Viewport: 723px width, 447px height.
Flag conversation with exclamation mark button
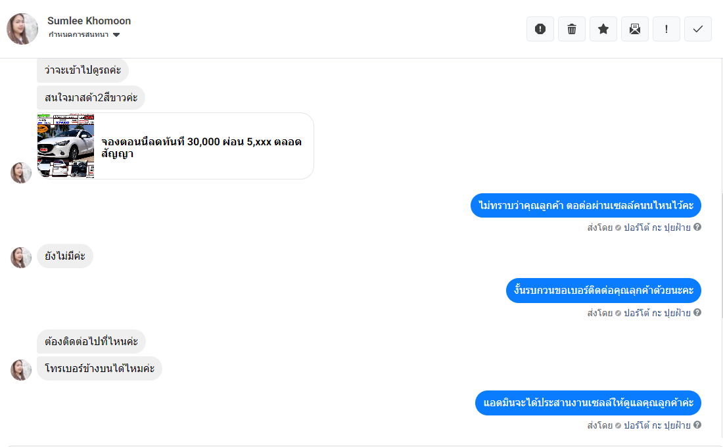(x=666, y=29)
